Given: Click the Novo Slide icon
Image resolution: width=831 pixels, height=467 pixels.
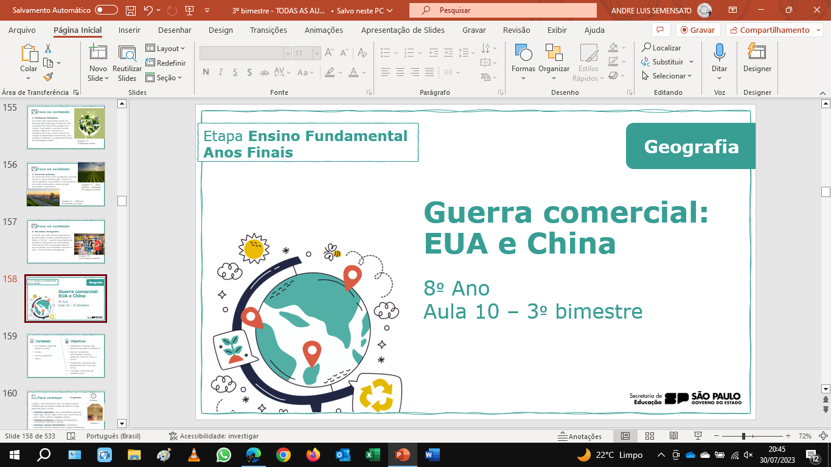Looking at the screenshot, I should 98,54.
